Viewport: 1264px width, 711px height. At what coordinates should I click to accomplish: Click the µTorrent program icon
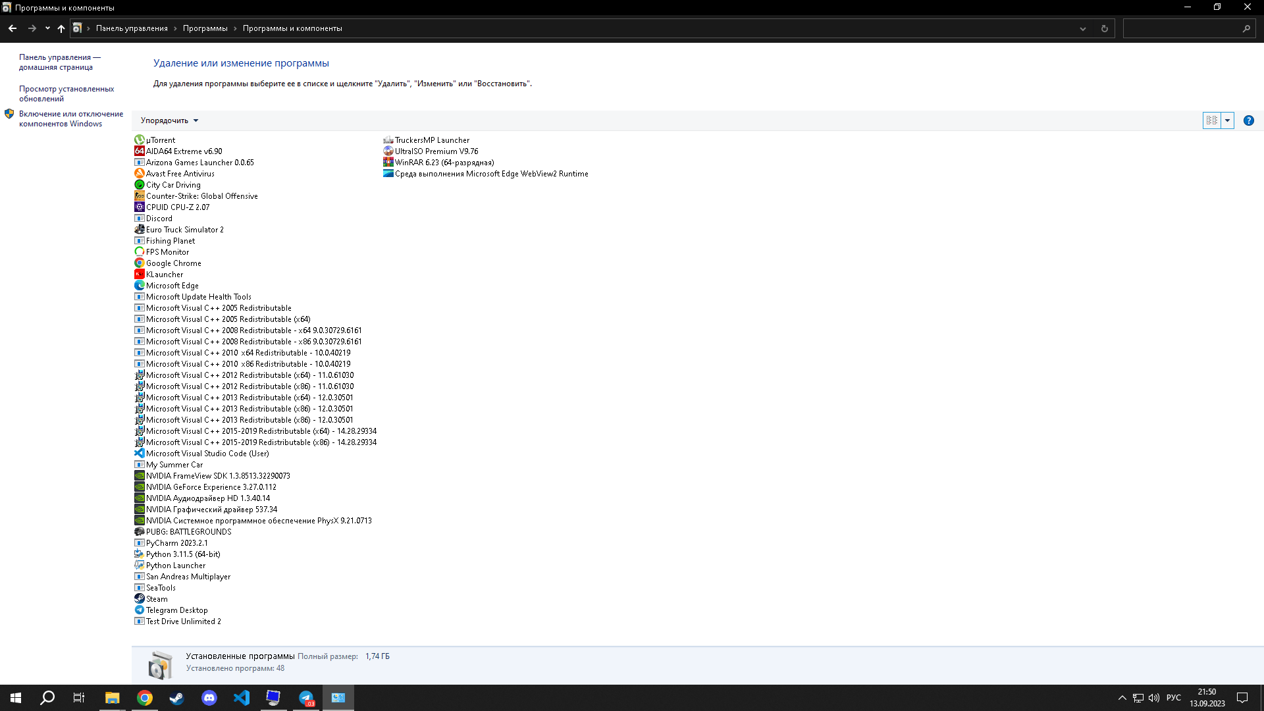pos(140,140)
